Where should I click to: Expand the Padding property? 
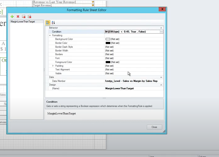coord(53,66)
